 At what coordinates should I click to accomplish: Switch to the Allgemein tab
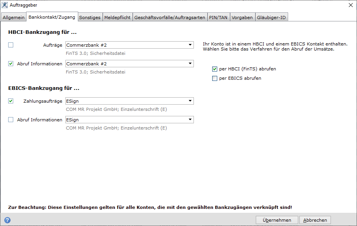pyautogui.click(x=14, y=17)
